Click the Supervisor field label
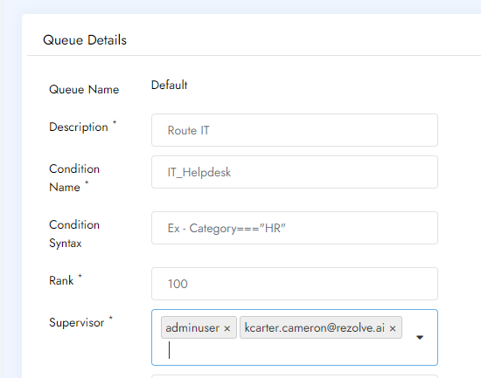 click(77, 322)
